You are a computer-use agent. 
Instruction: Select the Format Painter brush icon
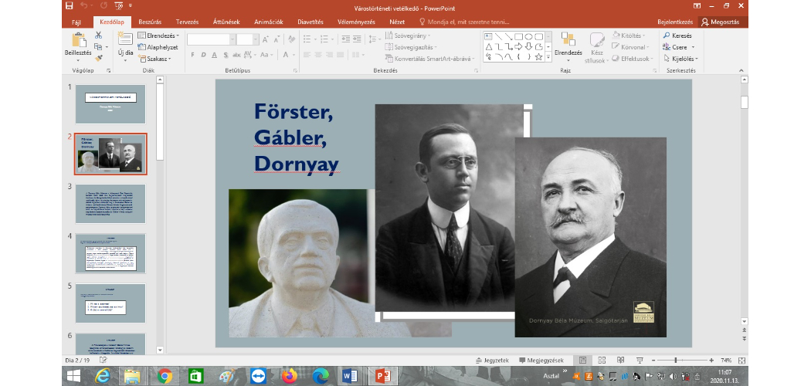[x=98, y=58]
